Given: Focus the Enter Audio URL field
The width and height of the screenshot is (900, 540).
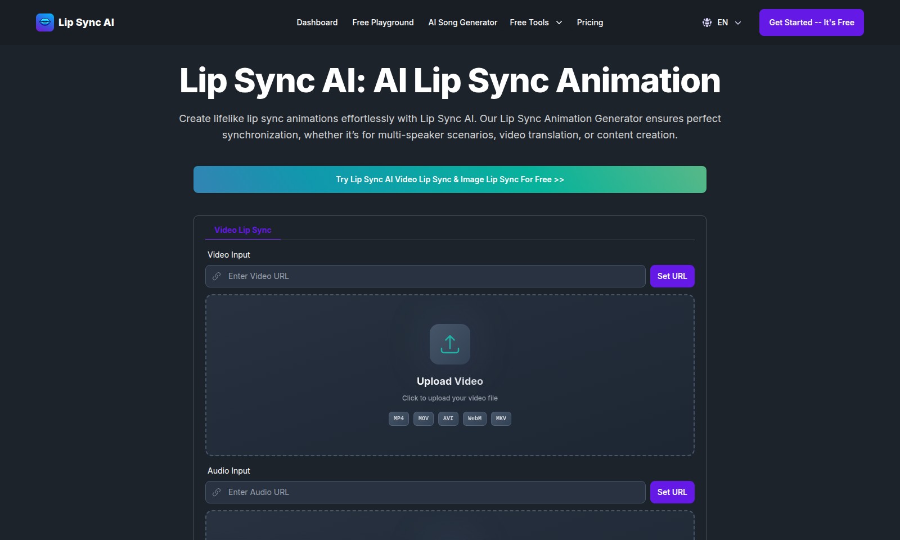Looking at the screenshot, I should tap(425, 492).
